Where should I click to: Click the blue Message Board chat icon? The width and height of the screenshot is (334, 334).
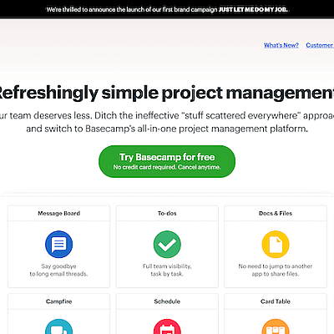click(x=58, y=244)
